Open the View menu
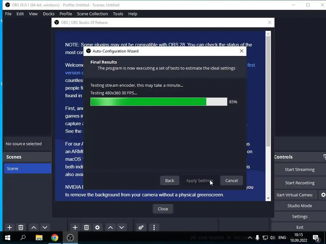This screenshot has height=244, width=326. [x=33, y=14]
